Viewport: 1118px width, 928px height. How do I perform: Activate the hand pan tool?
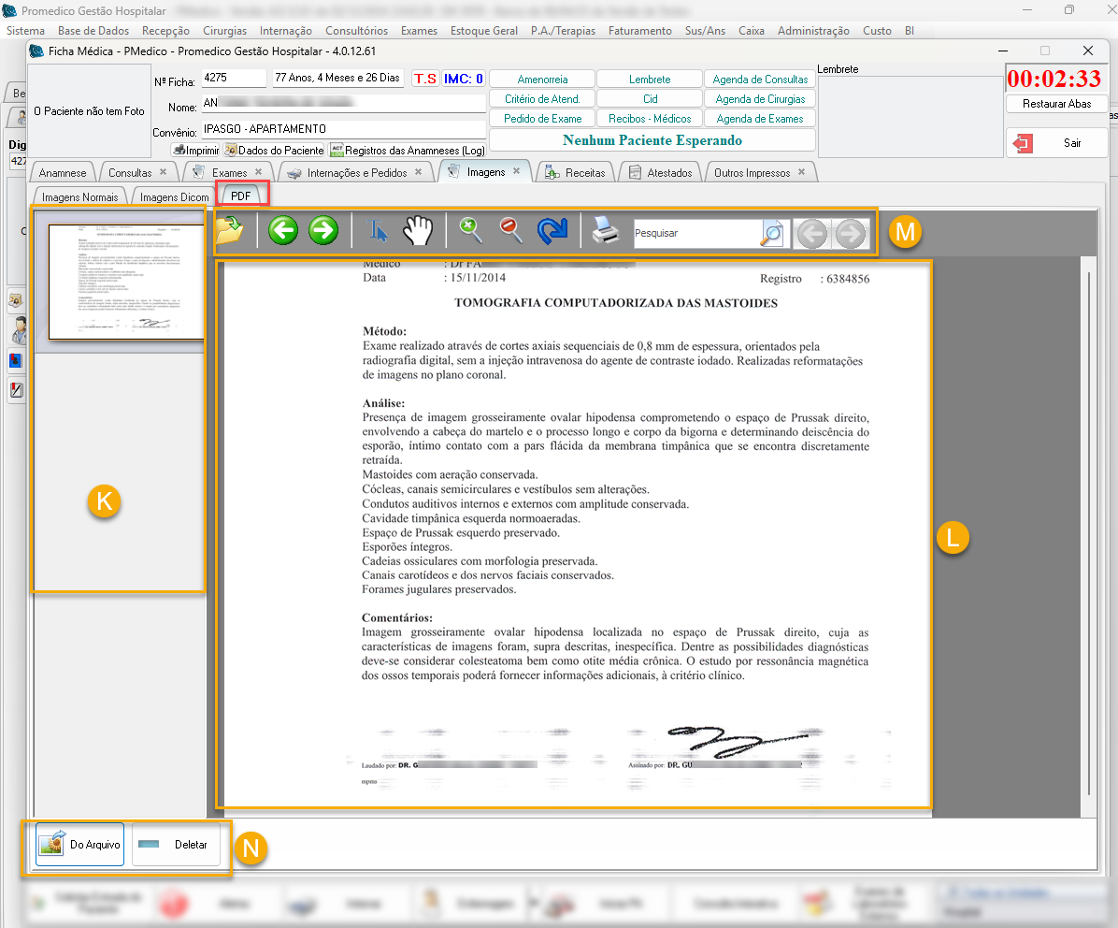pos(420,231)
